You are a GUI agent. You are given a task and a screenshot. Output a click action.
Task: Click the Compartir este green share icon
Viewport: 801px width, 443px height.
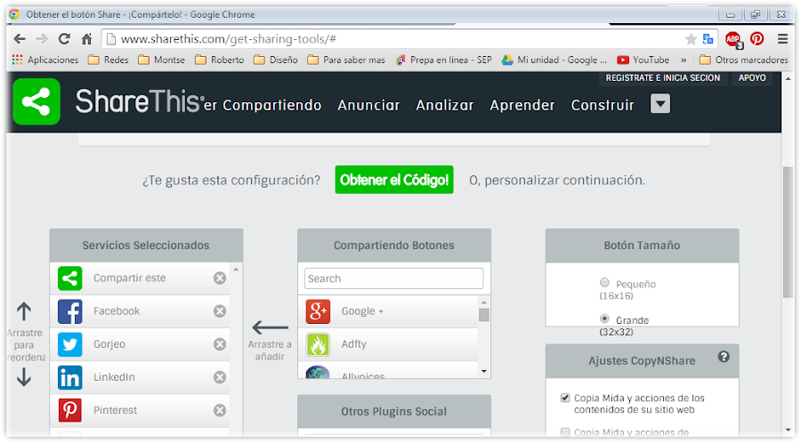coord(70,278)
